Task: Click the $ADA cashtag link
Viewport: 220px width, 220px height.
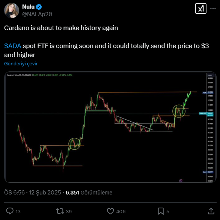Action: (x=13, y=46)
